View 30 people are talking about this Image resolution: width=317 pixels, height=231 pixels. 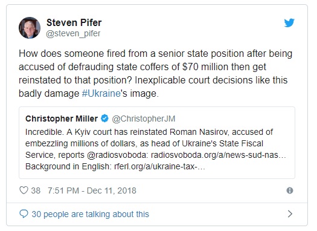point(91,214)
